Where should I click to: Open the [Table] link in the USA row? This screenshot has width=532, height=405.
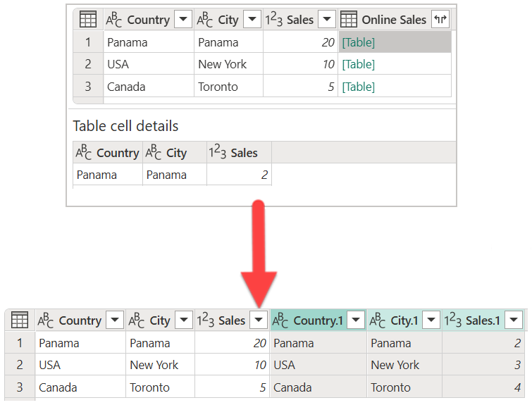point(358,64)
